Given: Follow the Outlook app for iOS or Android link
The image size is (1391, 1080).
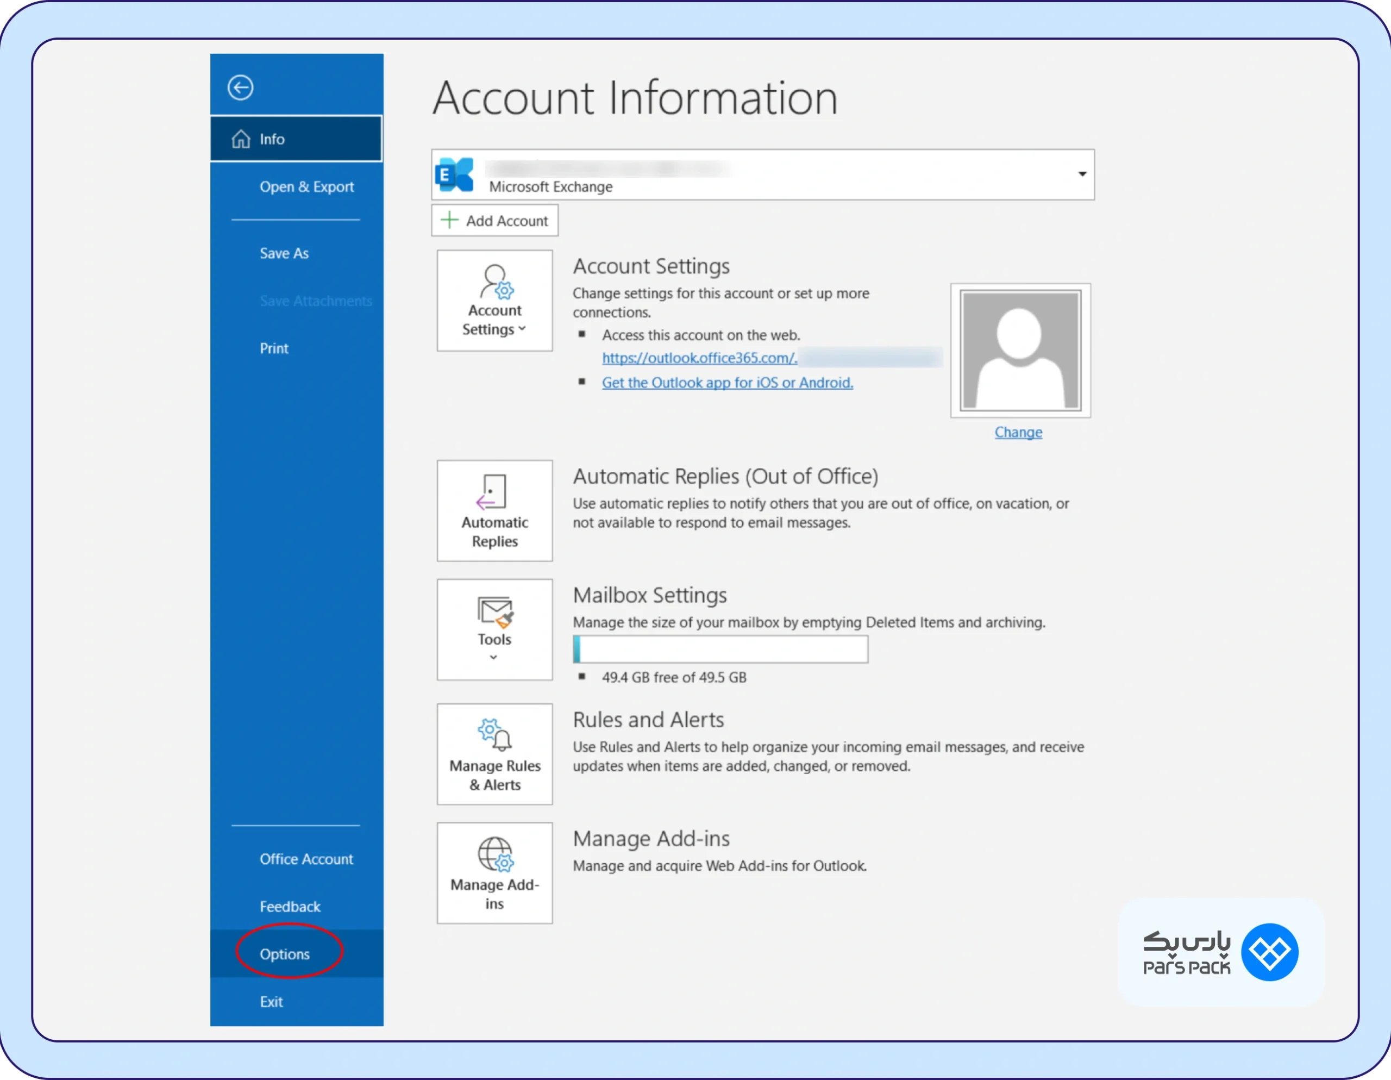Looking at the screenshot, I should [728, 382].
